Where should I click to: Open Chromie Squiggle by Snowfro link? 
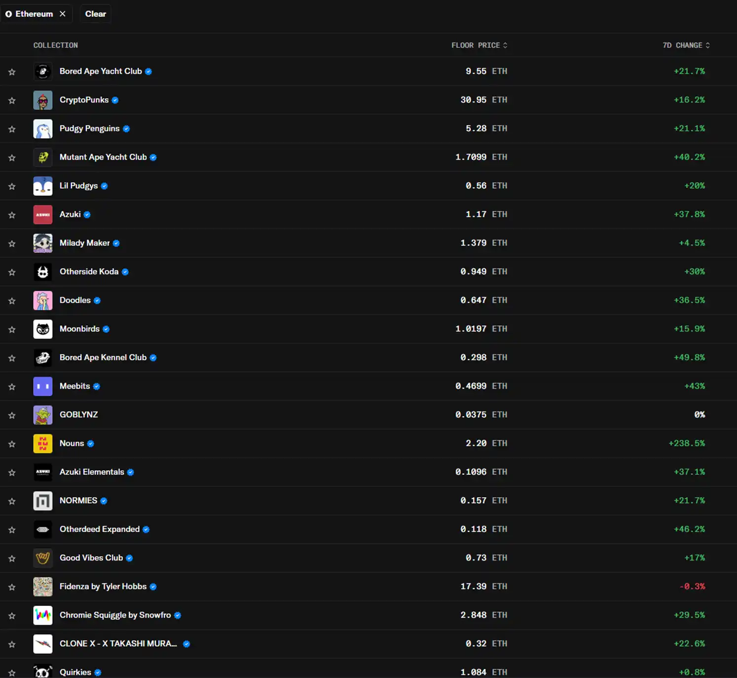point(115,615)
